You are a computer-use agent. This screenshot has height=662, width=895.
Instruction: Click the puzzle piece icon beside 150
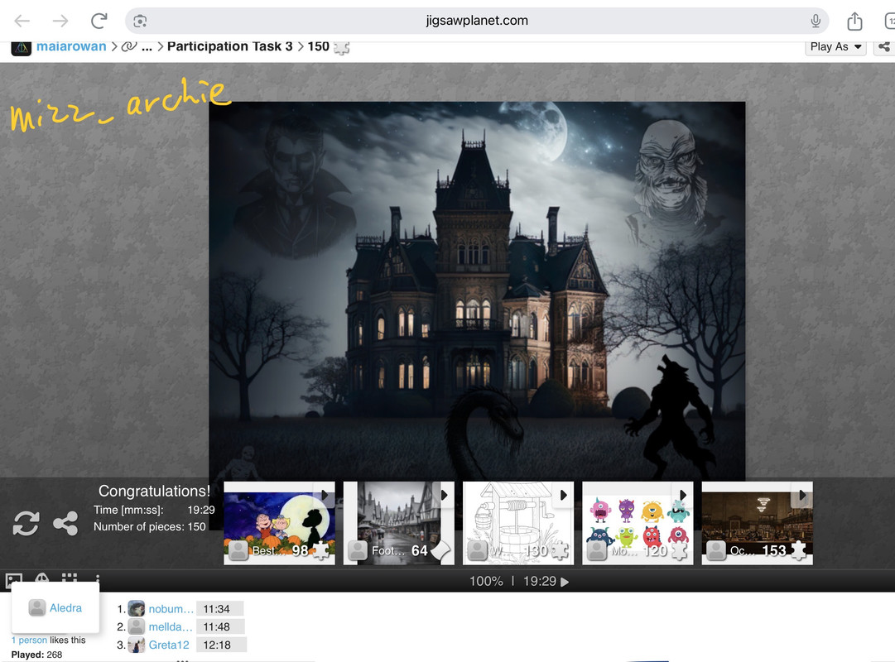pos(341,47)
